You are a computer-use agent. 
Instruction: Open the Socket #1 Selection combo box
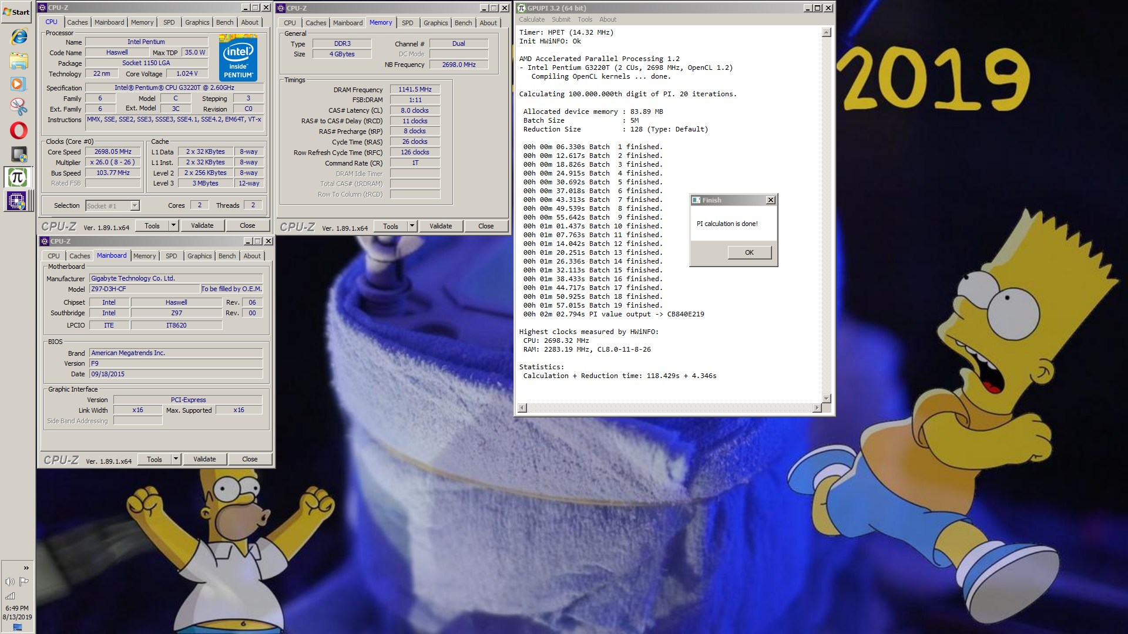pos(112,206)
